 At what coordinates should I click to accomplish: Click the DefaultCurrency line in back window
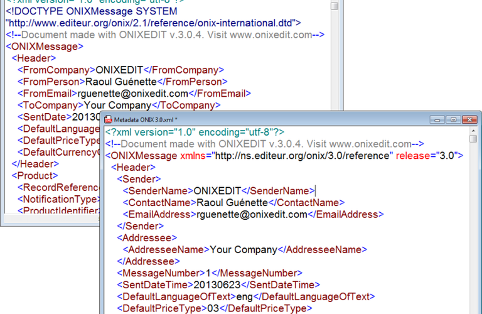coord(58,152)
